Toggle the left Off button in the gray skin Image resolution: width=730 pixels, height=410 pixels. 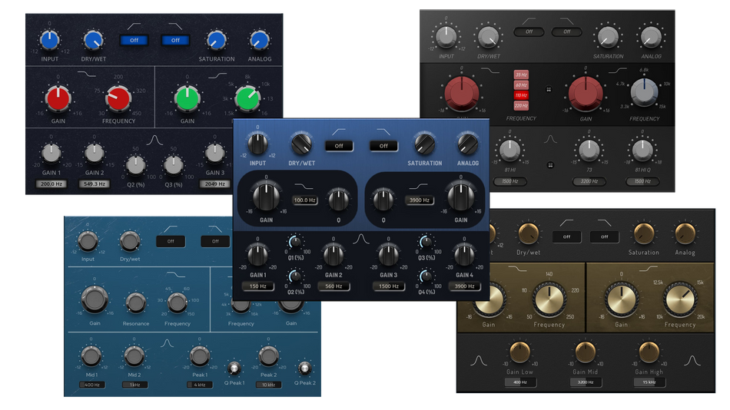point(529,31)
